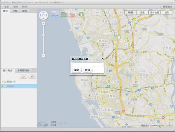Viewport: 175px width, 132px height.
Task: Select the third map toolbar icon with orange label
Action: [72, 14]
